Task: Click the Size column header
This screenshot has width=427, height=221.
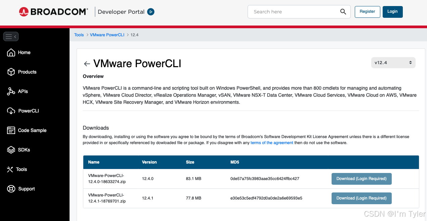Action: click(x=190, y=162)
